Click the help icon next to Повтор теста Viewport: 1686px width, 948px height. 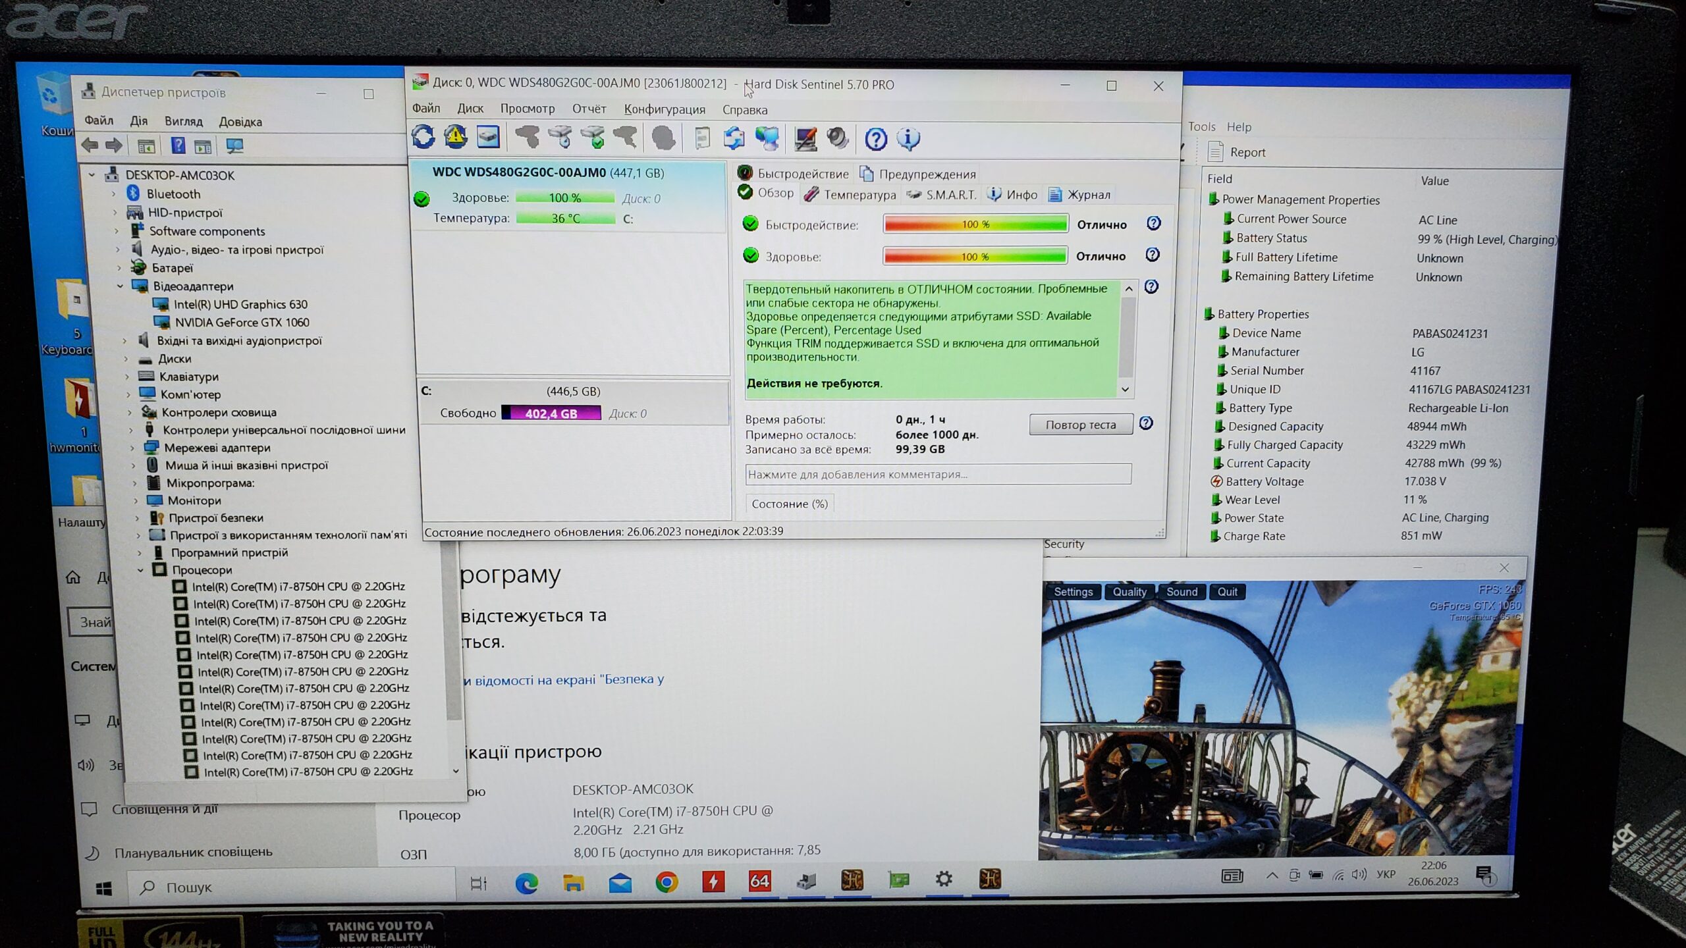(x=1146, y=423)
